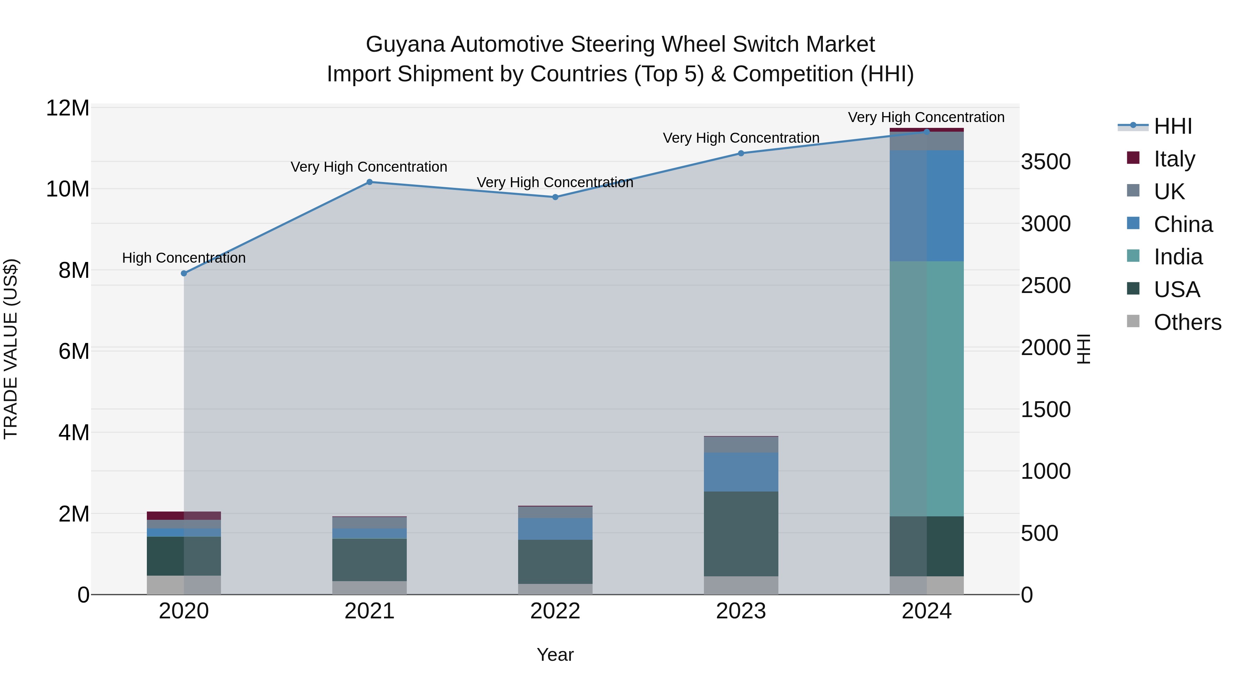The width and height of the screenshot is (1241, 698).
Task: Toggle the USA legend label
Action: tap(1177, 289)
